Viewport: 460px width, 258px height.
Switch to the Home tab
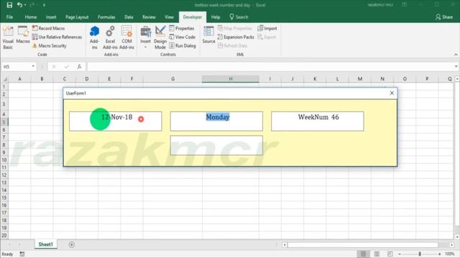(x=31, y=17)
